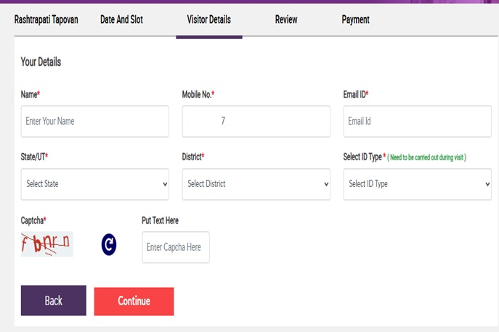Click the Your Details heading
Image resolution: width=499 pixels, height=332 pixels.
coord(41,62)
